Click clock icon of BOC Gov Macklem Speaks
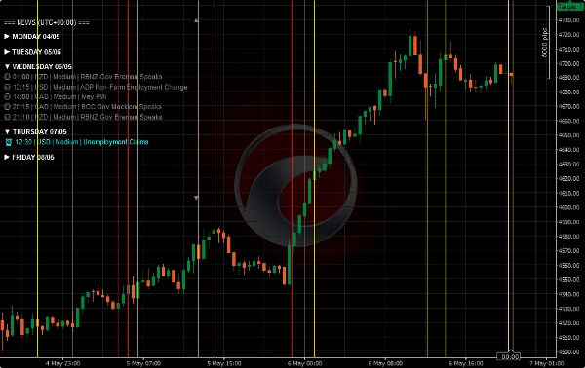Screen dimensions: 585x368 click(7, 107)
